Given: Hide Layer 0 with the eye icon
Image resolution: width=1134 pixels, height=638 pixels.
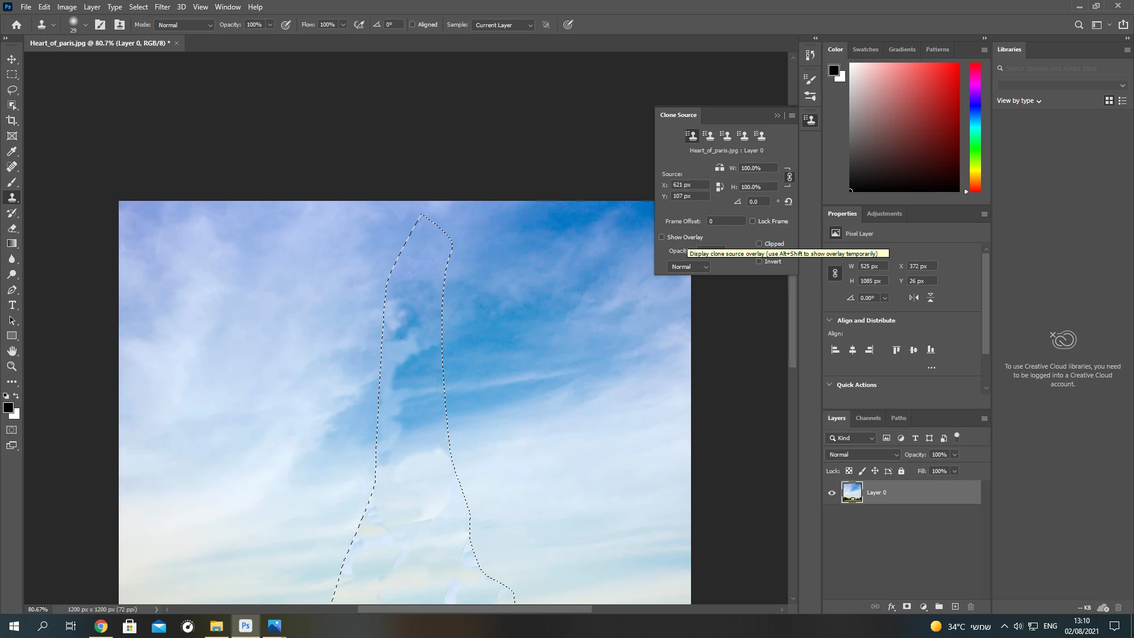Looking at the screenshot, I should [832, 493].
